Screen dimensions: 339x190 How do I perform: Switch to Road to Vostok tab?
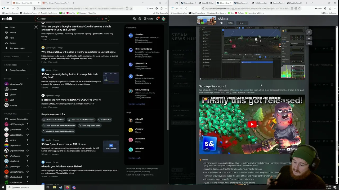click(x=295, y=3)
